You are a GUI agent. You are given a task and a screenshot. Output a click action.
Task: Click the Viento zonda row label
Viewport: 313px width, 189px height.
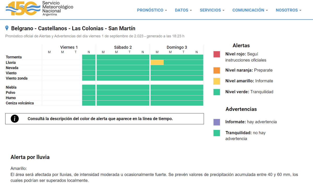tap(17, 78)
